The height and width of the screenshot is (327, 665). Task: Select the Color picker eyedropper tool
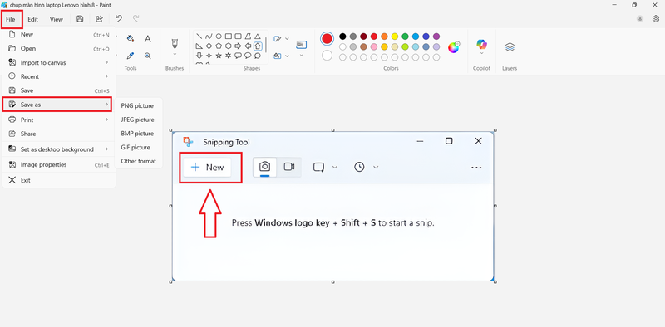131,56
